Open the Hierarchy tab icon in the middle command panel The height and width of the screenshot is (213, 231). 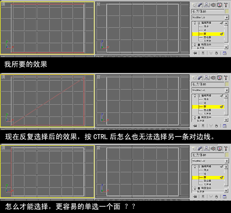207,78
